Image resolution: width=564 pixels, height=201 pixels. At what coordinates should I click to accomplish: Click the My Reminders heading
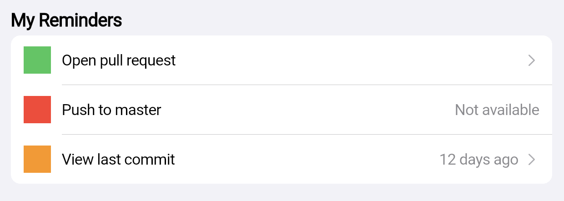coord(66,20)
